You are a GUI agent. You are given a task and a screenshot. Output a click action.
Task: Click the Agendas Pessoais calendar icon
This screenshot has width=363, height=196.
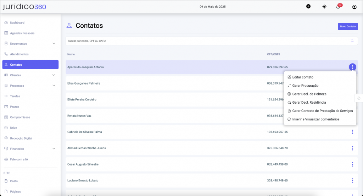pos(6,33)
